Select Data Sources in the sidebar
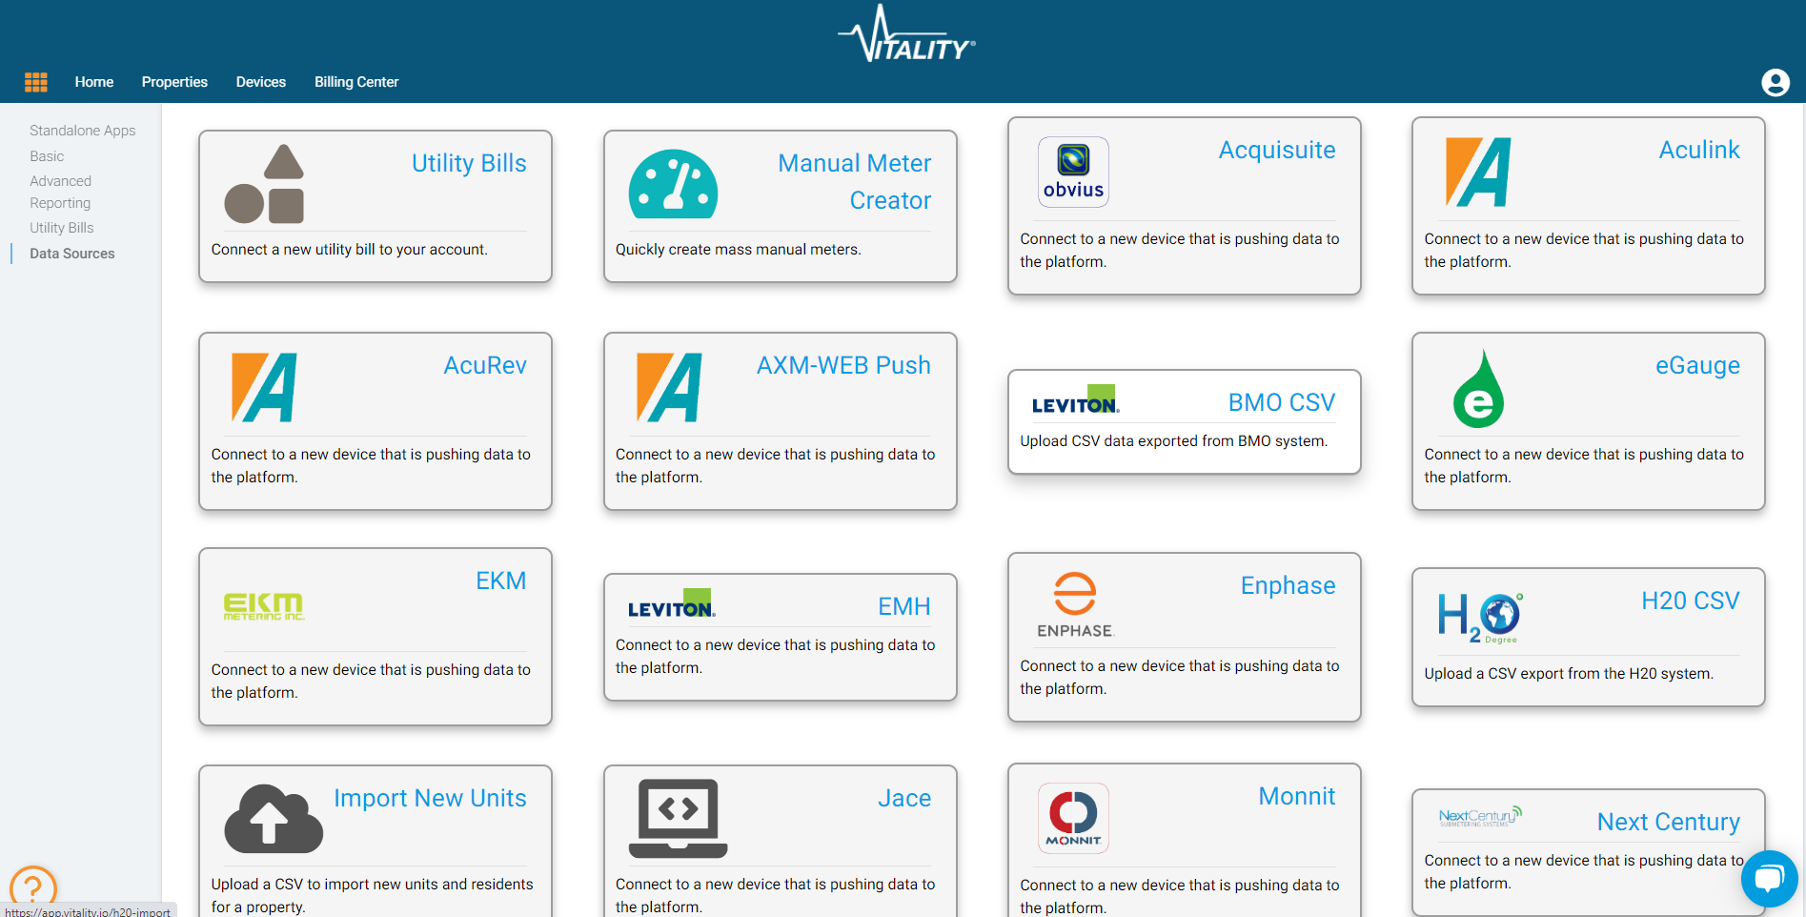 point(72,254)
